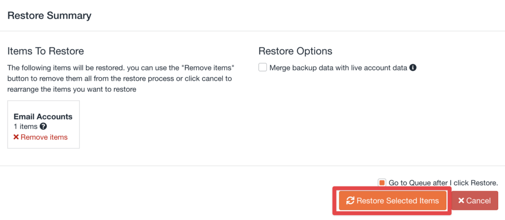Click the Restore Summary heading

click(49, 15)
